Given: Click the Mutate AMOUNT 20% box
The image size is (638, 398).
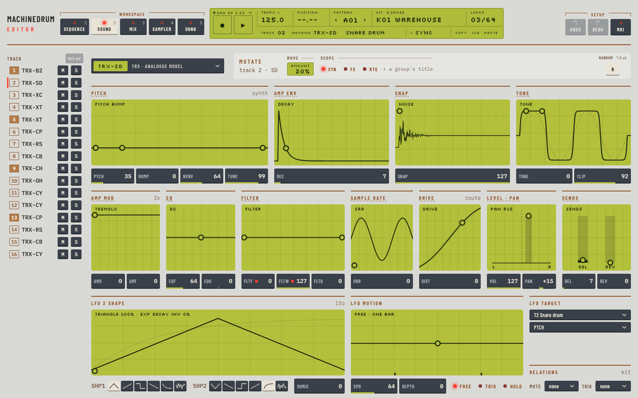Looking at the screenshot, I should point(300,69).
